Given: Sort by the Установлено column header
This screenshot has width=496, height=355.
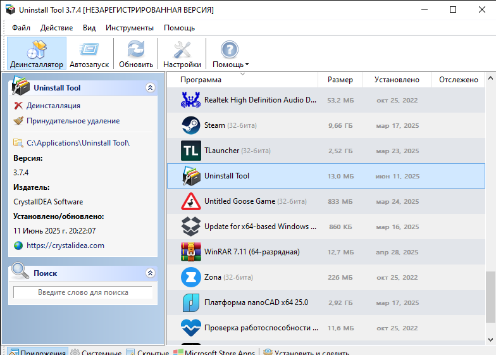Looking at the screenshot, I should (x=397, y=80).
